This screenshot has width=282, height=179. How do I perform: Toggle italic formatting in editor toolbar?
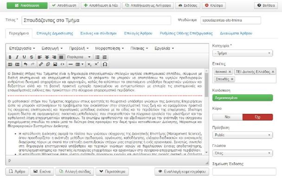[x=17, y=57]
